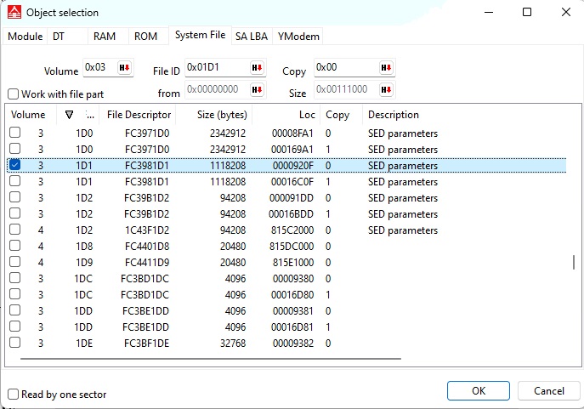Click the vertical scrollbar thumb of the list
The width and height of the screenshot is (584, 409).
click(x=574, y=262)
